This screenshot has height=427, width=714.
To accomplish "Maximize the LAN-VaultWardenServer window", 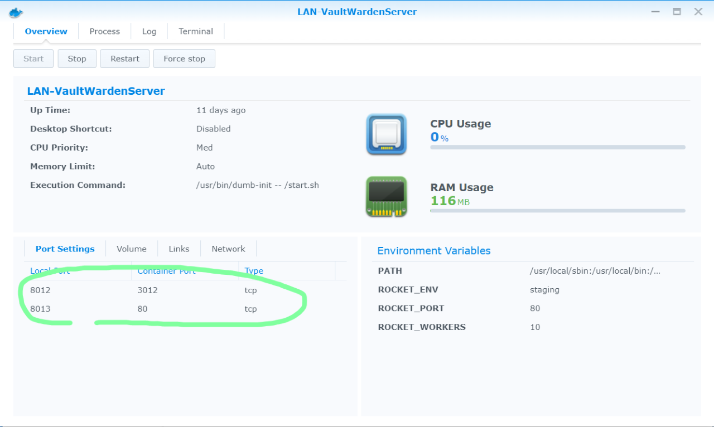I will point(677,12).
